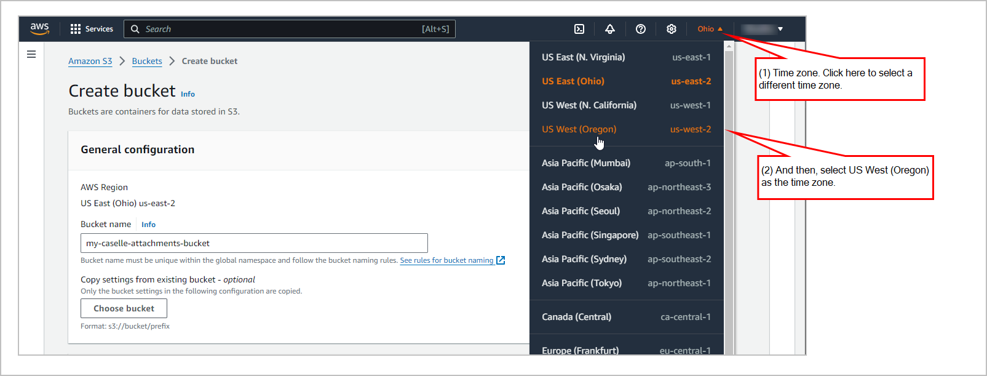Click the external link icon beside bucket naming rules

click(x=501, y=260)
